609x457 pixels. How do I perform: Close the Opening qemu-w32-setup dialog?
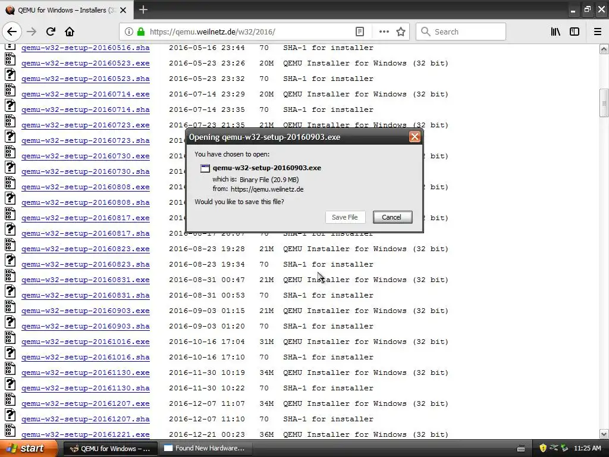click(x=415, y=137)
